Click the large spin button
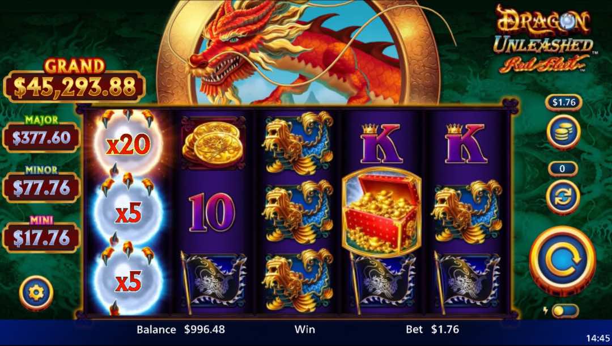This screenshot has height=346, width=612. click(562, 261)
